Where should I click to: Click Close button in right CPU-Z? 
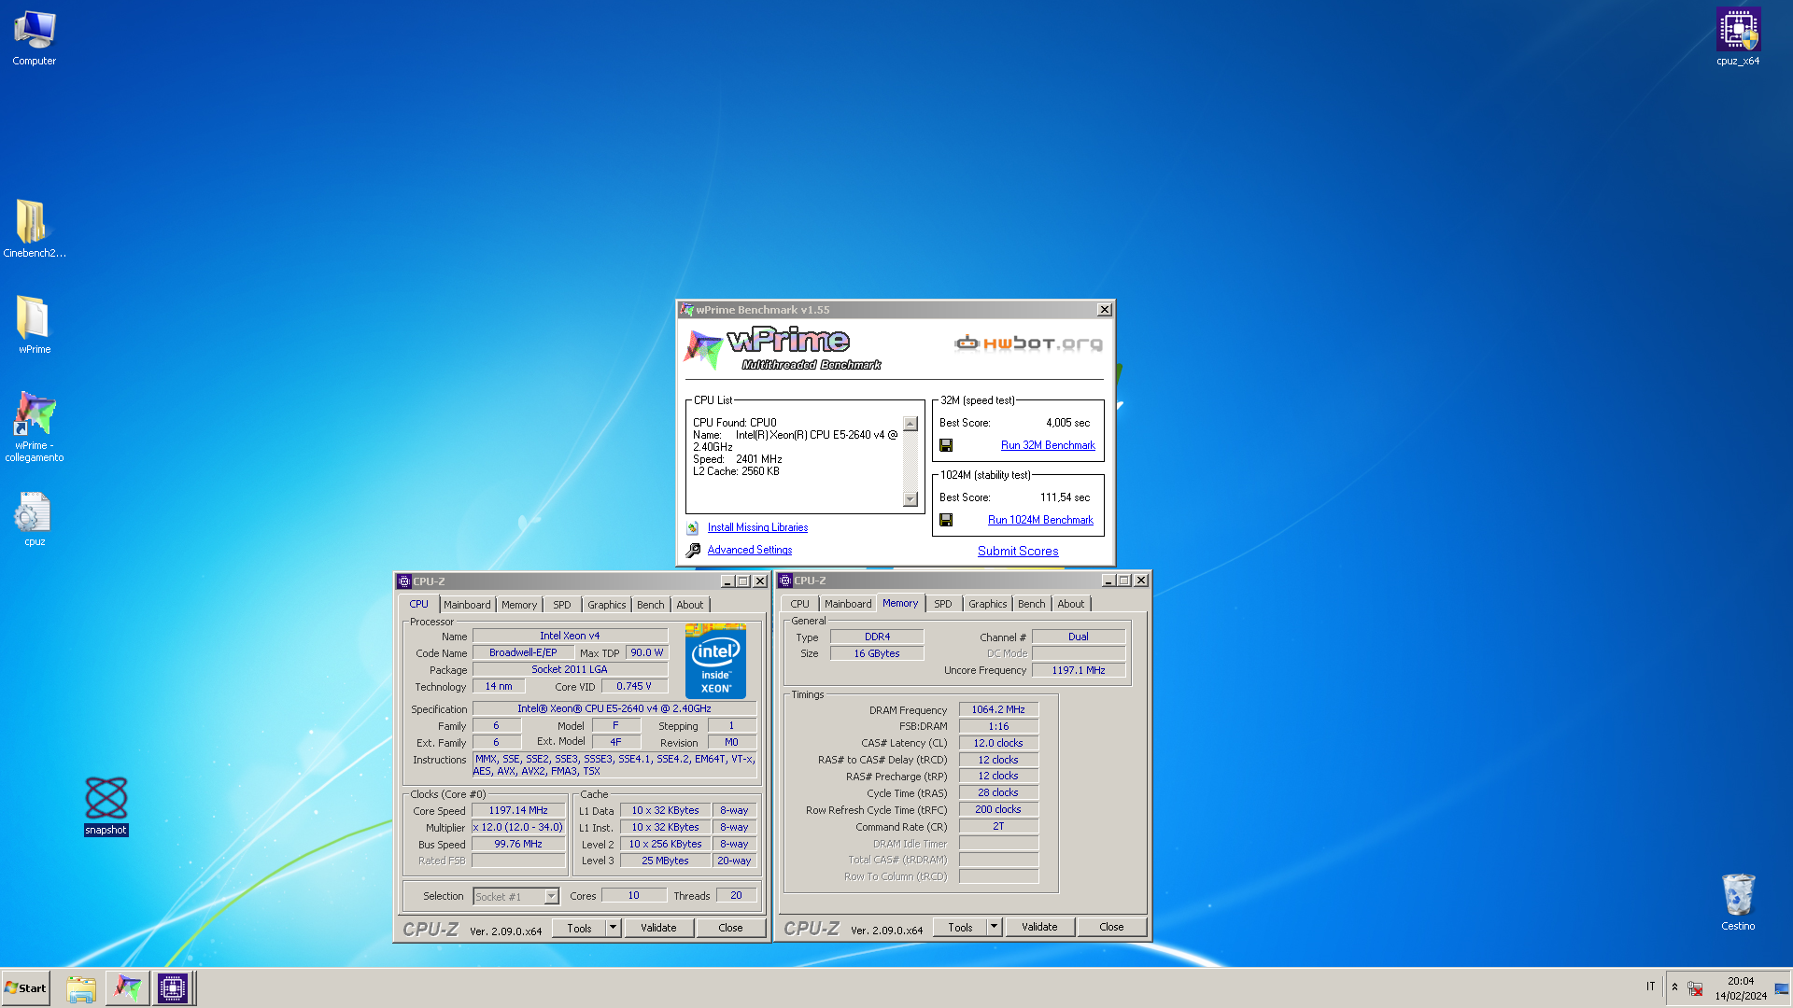coord(1111,927)
